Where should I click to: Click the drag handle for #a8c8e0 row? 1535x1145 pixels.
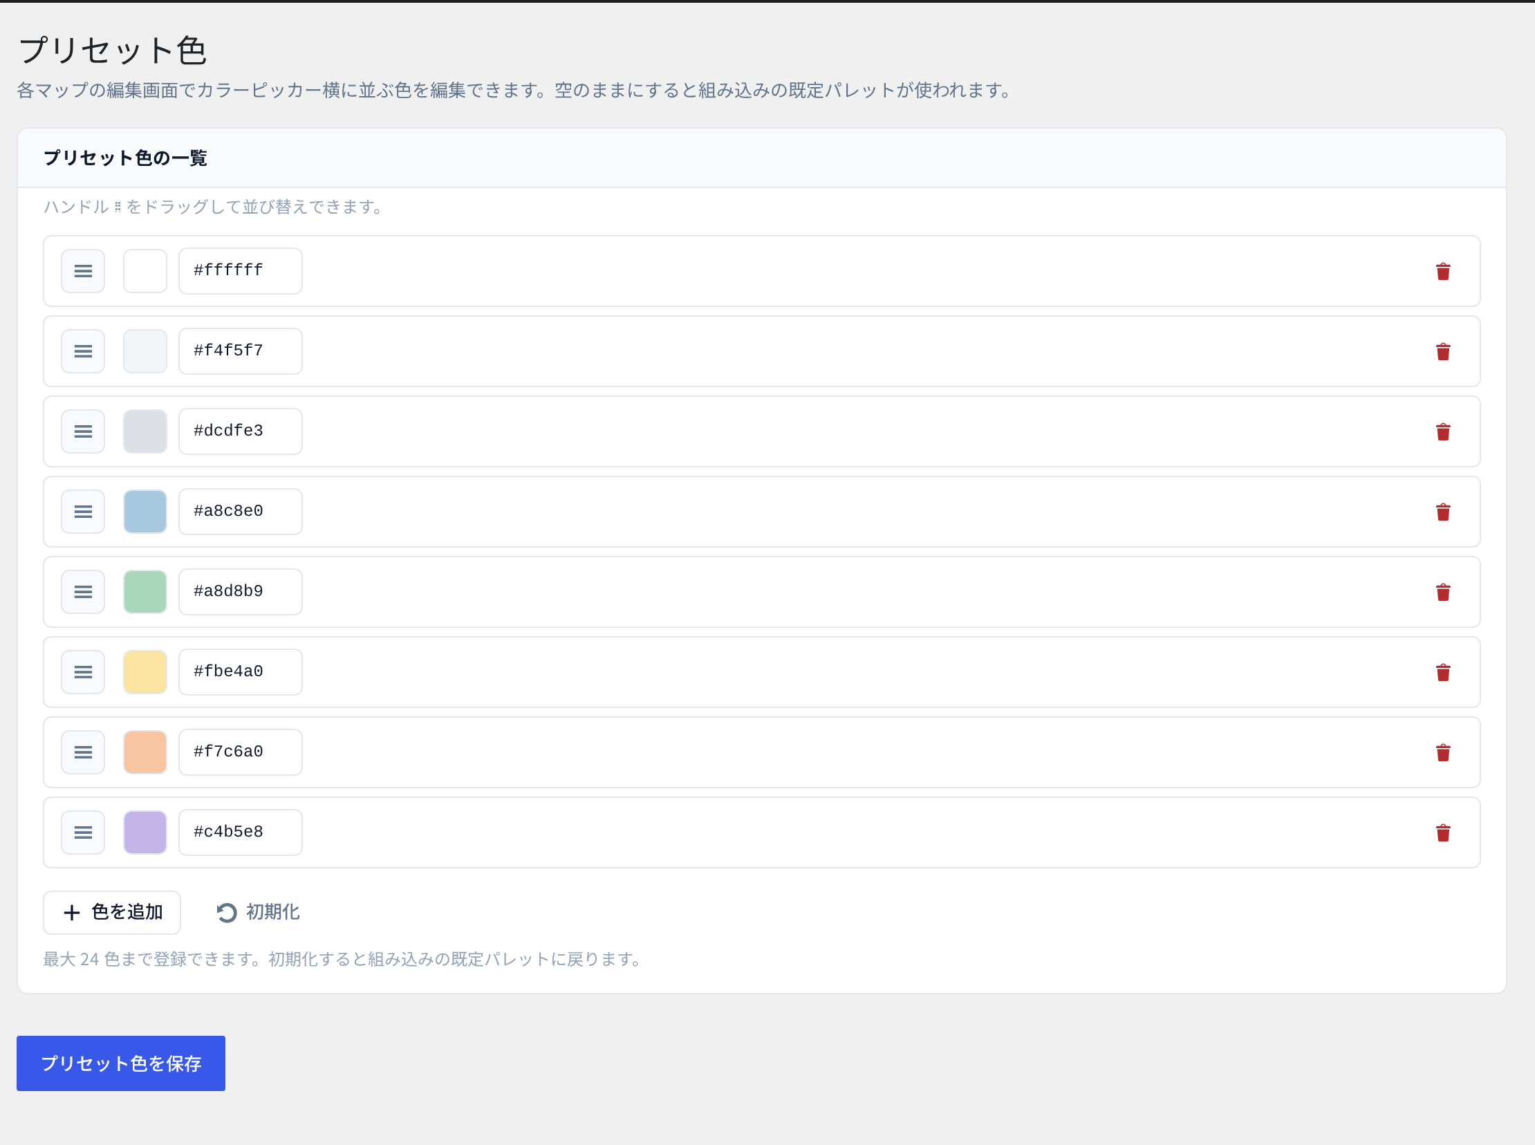(83, 512)
